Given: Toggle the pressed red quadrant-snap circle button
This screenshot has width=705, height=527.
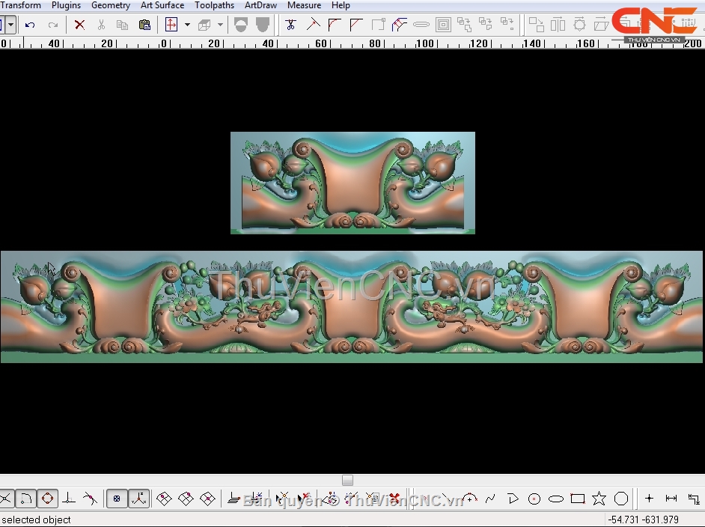Looking at the screenshot, I should pyautogui.click(x=47, y=499).
